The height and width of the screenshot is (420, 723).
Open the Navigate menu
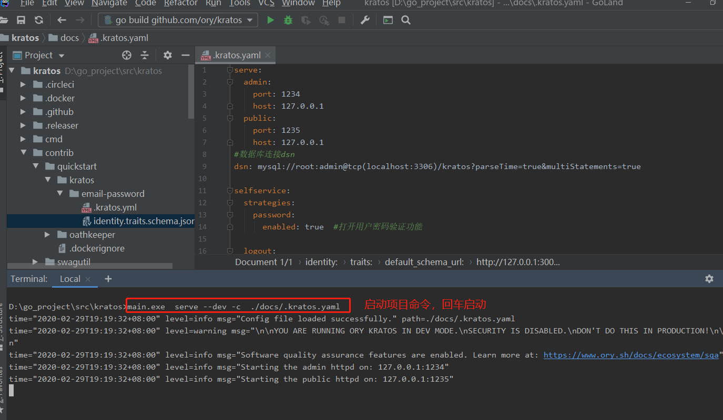pyautogui.click(x=109, y=3)
